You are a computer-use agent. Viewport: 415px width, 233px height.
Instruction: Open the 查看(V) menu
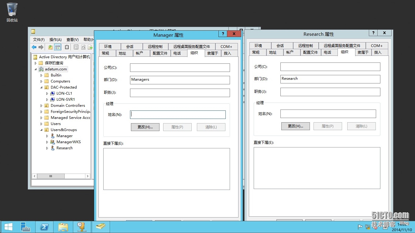pos(72,39)
